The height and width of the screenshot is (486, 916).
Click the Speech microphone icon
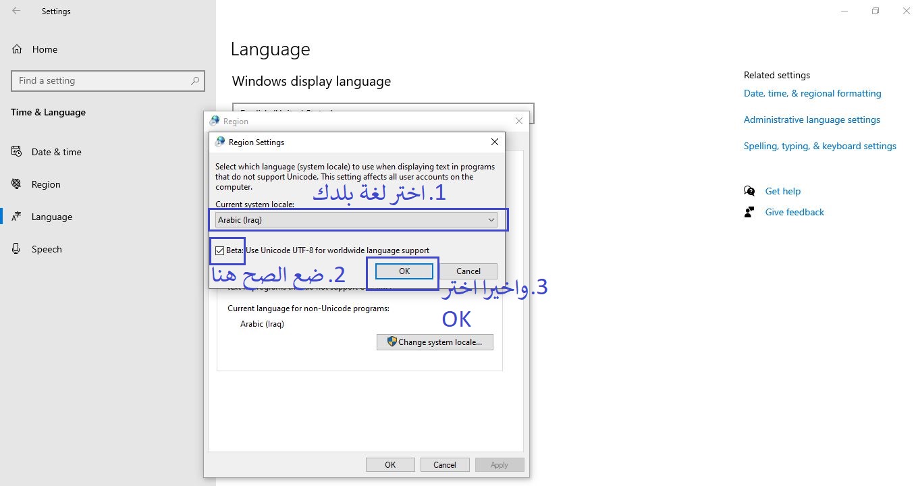pyautogui.click(x=16, y=249)
